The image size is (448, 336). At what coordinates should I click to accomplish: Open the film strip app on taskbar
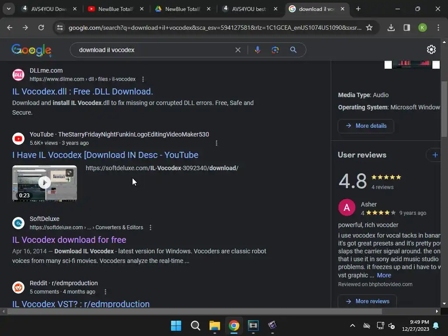(253, 325)
